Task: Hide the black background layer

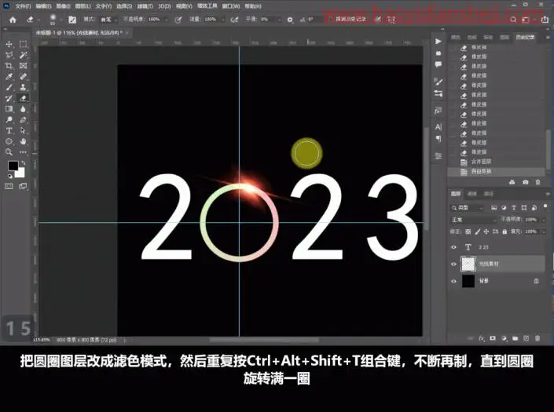Action: [454, 281]
